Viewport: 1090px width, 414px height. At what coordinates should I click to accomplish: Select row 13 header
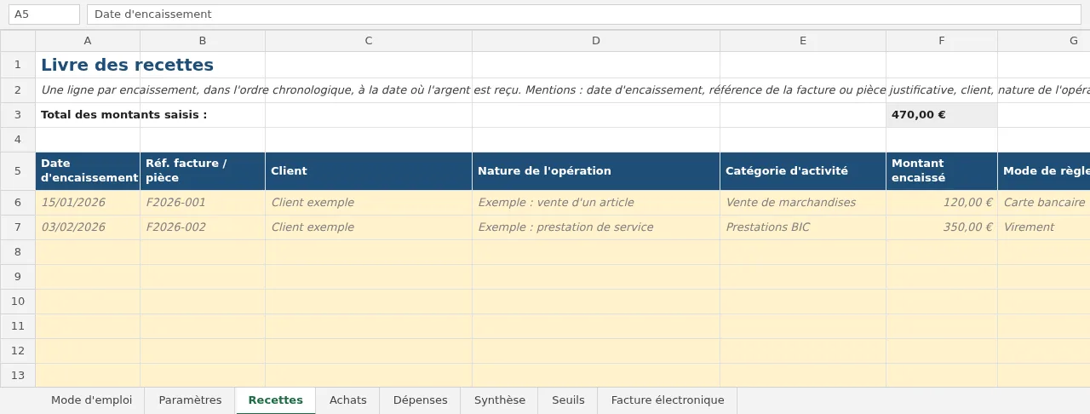[x=18, y=376]
